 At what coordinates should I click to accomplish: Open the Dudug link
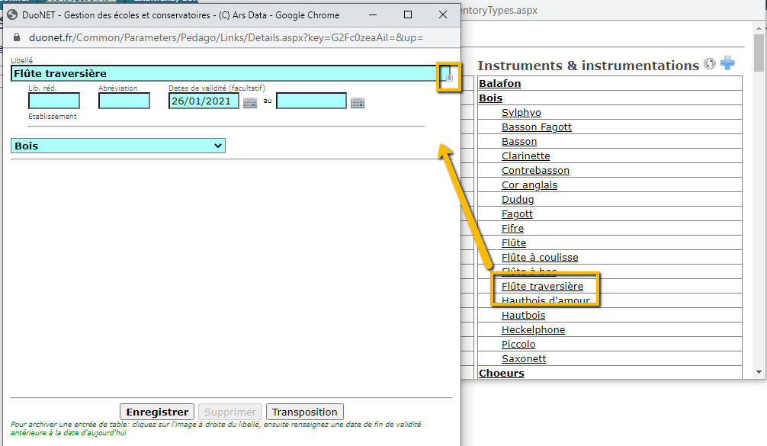(x=518, y=200)
